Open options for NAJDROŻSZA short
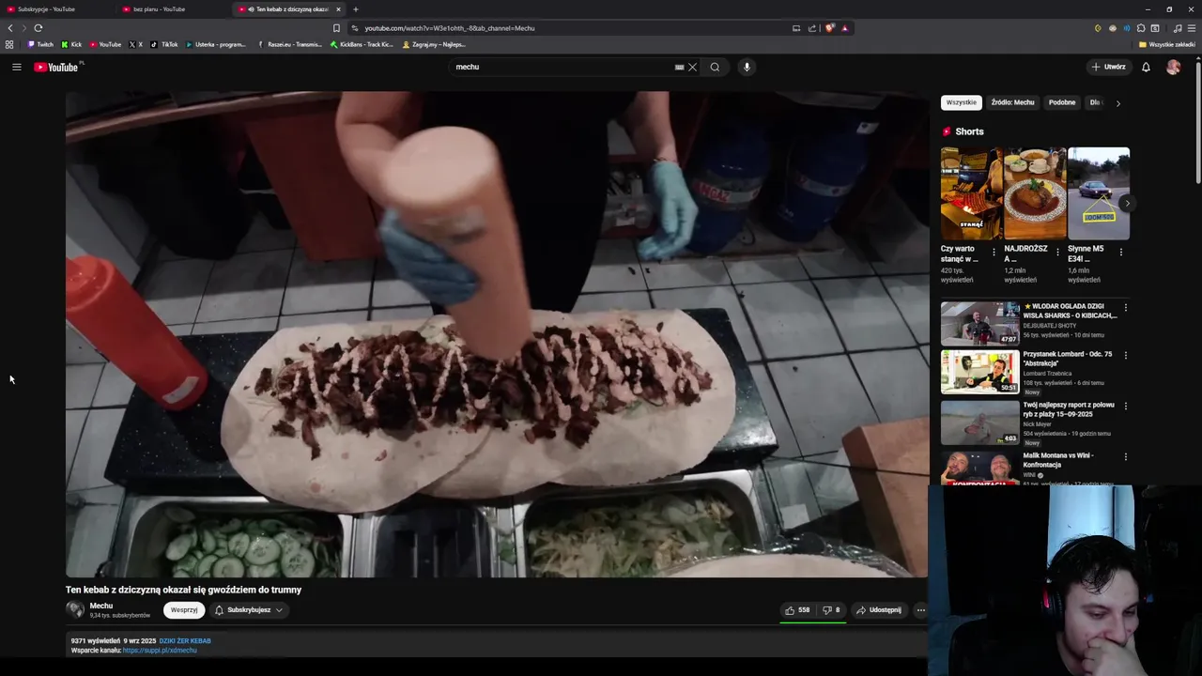The height and width of the screenshot is (676, 1202). click(x=1057, y=252)
